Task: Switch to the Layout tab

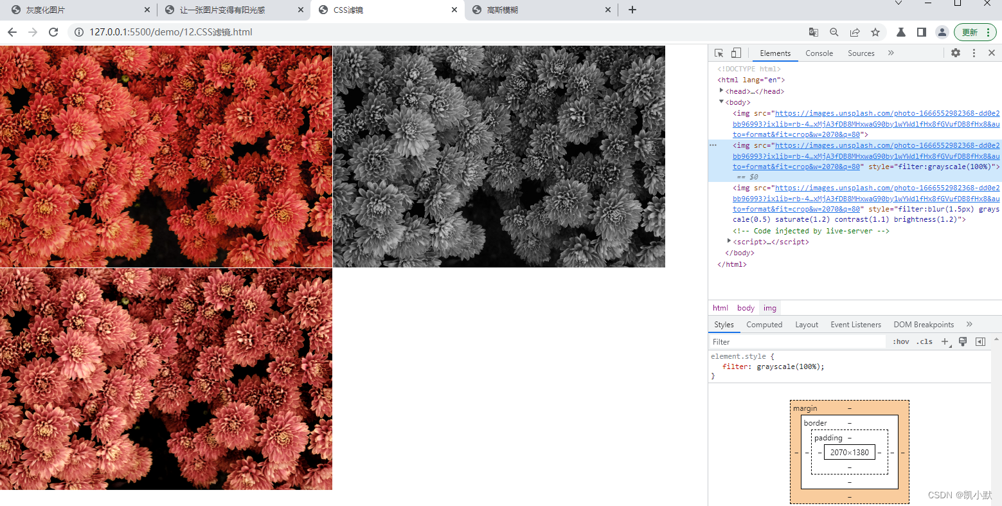Action: [807, 325]
